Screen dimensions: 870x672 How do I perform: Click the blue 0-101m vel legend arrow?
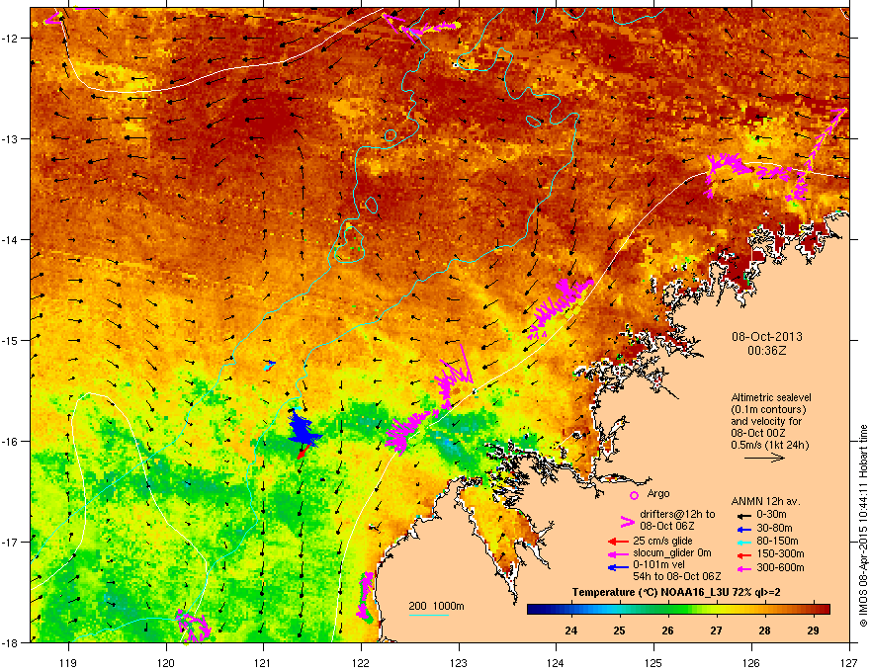(619, 566)
